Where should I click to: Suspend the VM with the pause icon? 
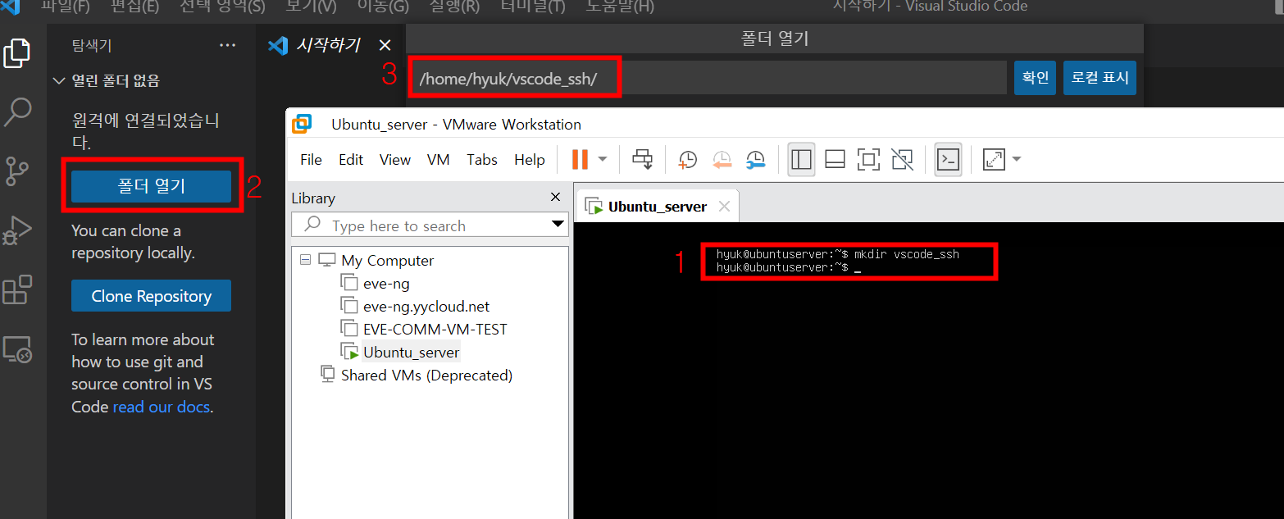[x=580, y=159]
